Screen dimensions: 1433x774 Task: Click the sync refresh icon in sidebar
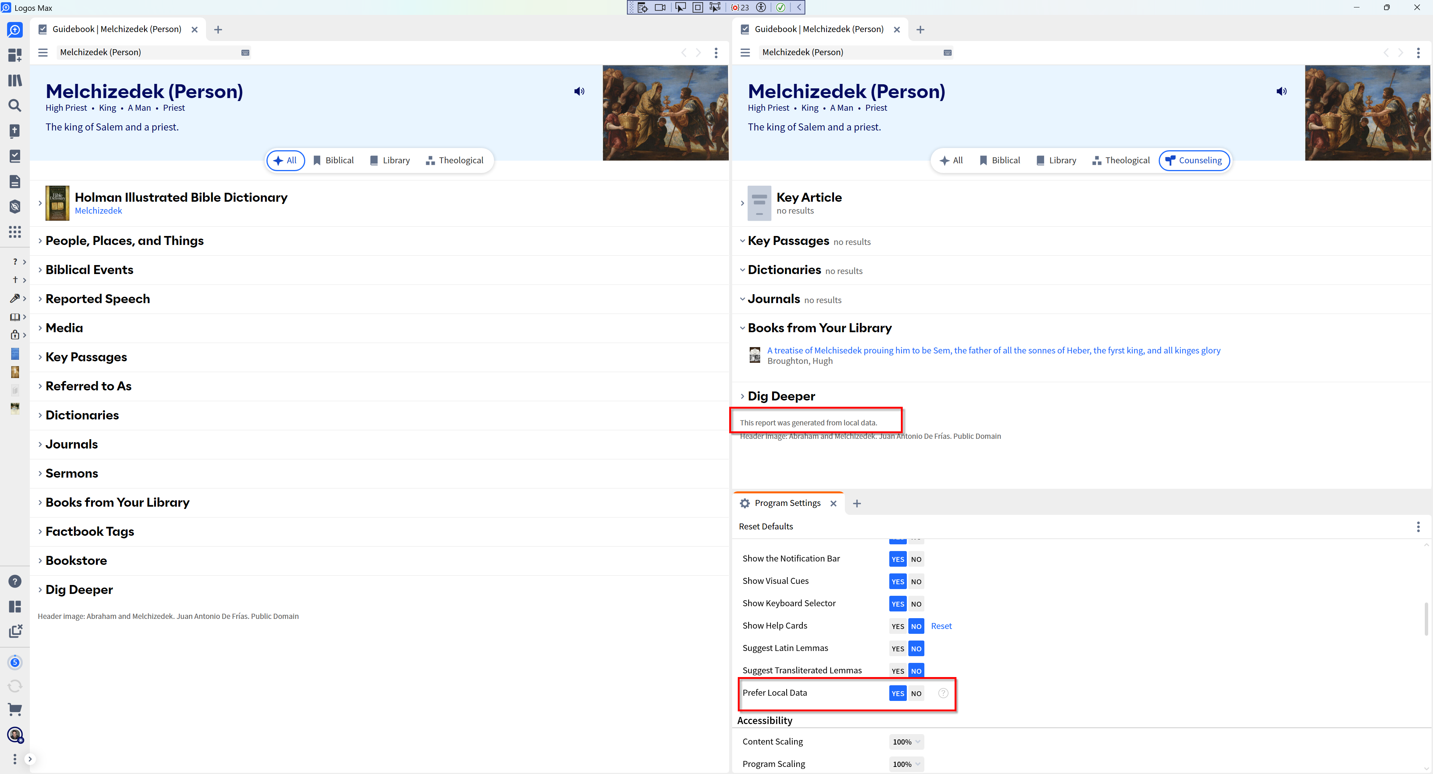(x=15, y=686)
